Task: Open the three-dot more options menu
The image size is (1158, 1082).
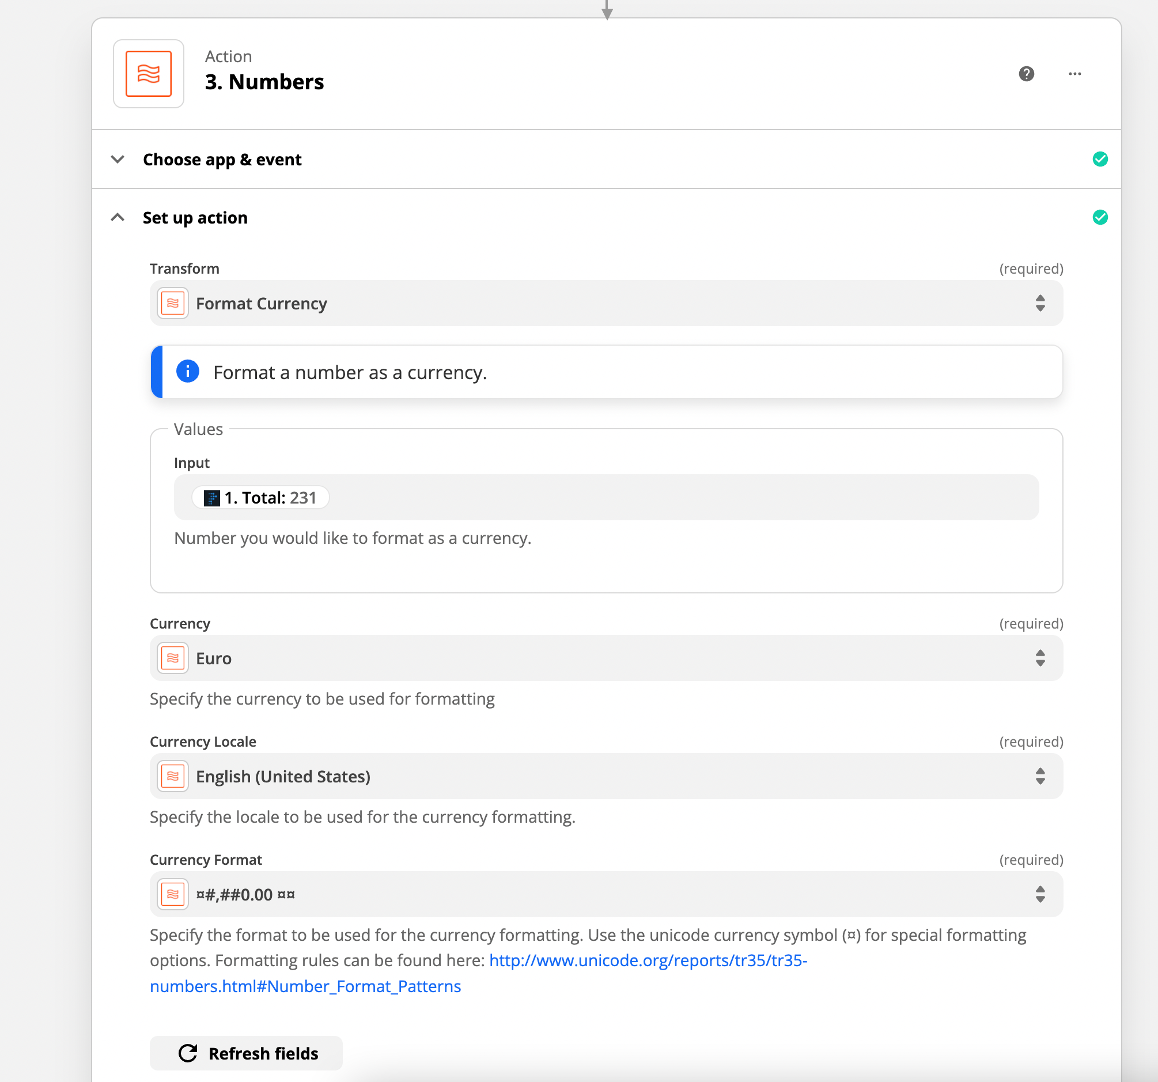Action: click(1074, 74)
